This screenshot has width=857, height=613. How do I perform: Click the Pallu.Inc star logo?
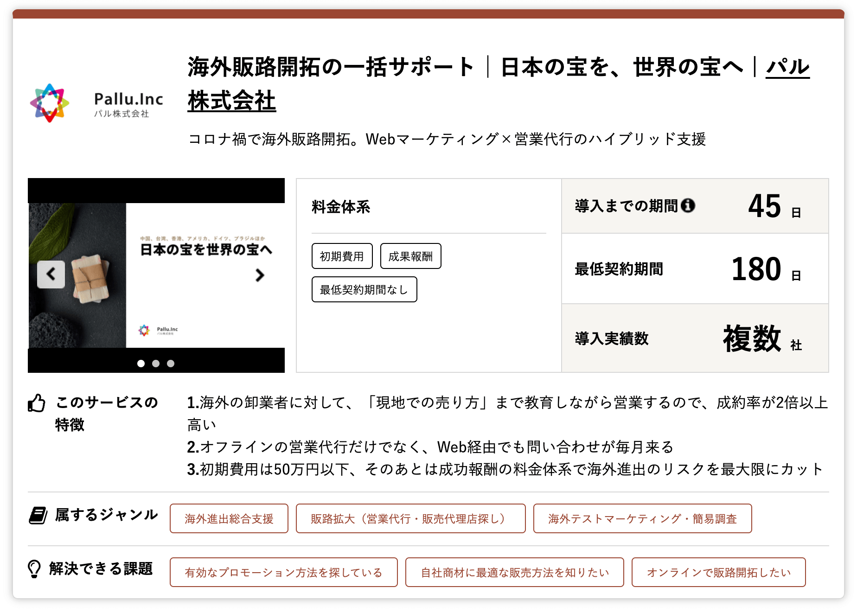pos(50,103)
